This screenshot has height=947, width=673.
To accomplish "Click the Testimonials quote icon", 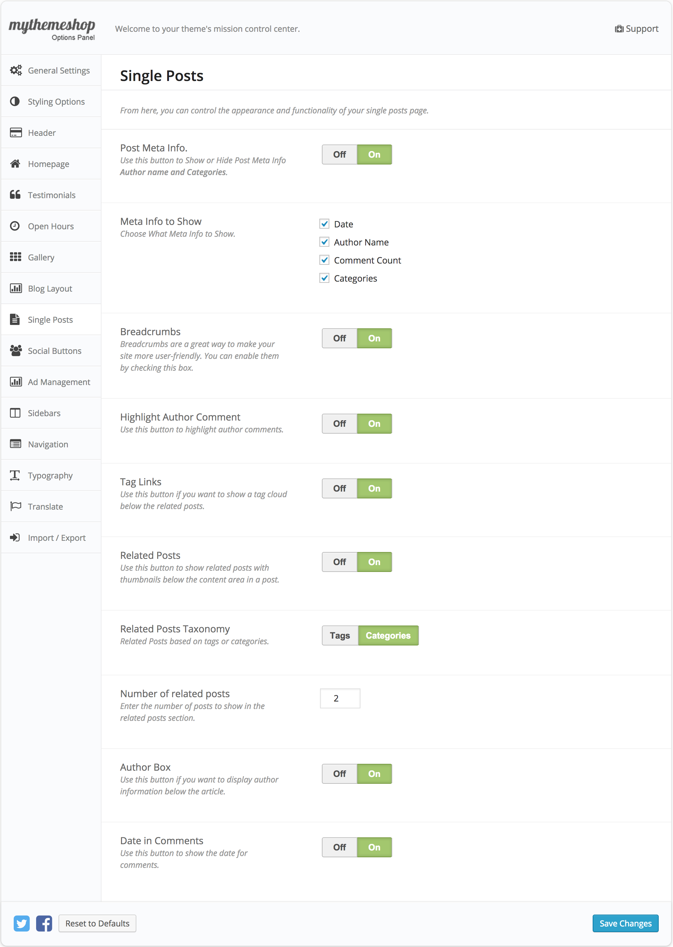I will click(15, 195).
